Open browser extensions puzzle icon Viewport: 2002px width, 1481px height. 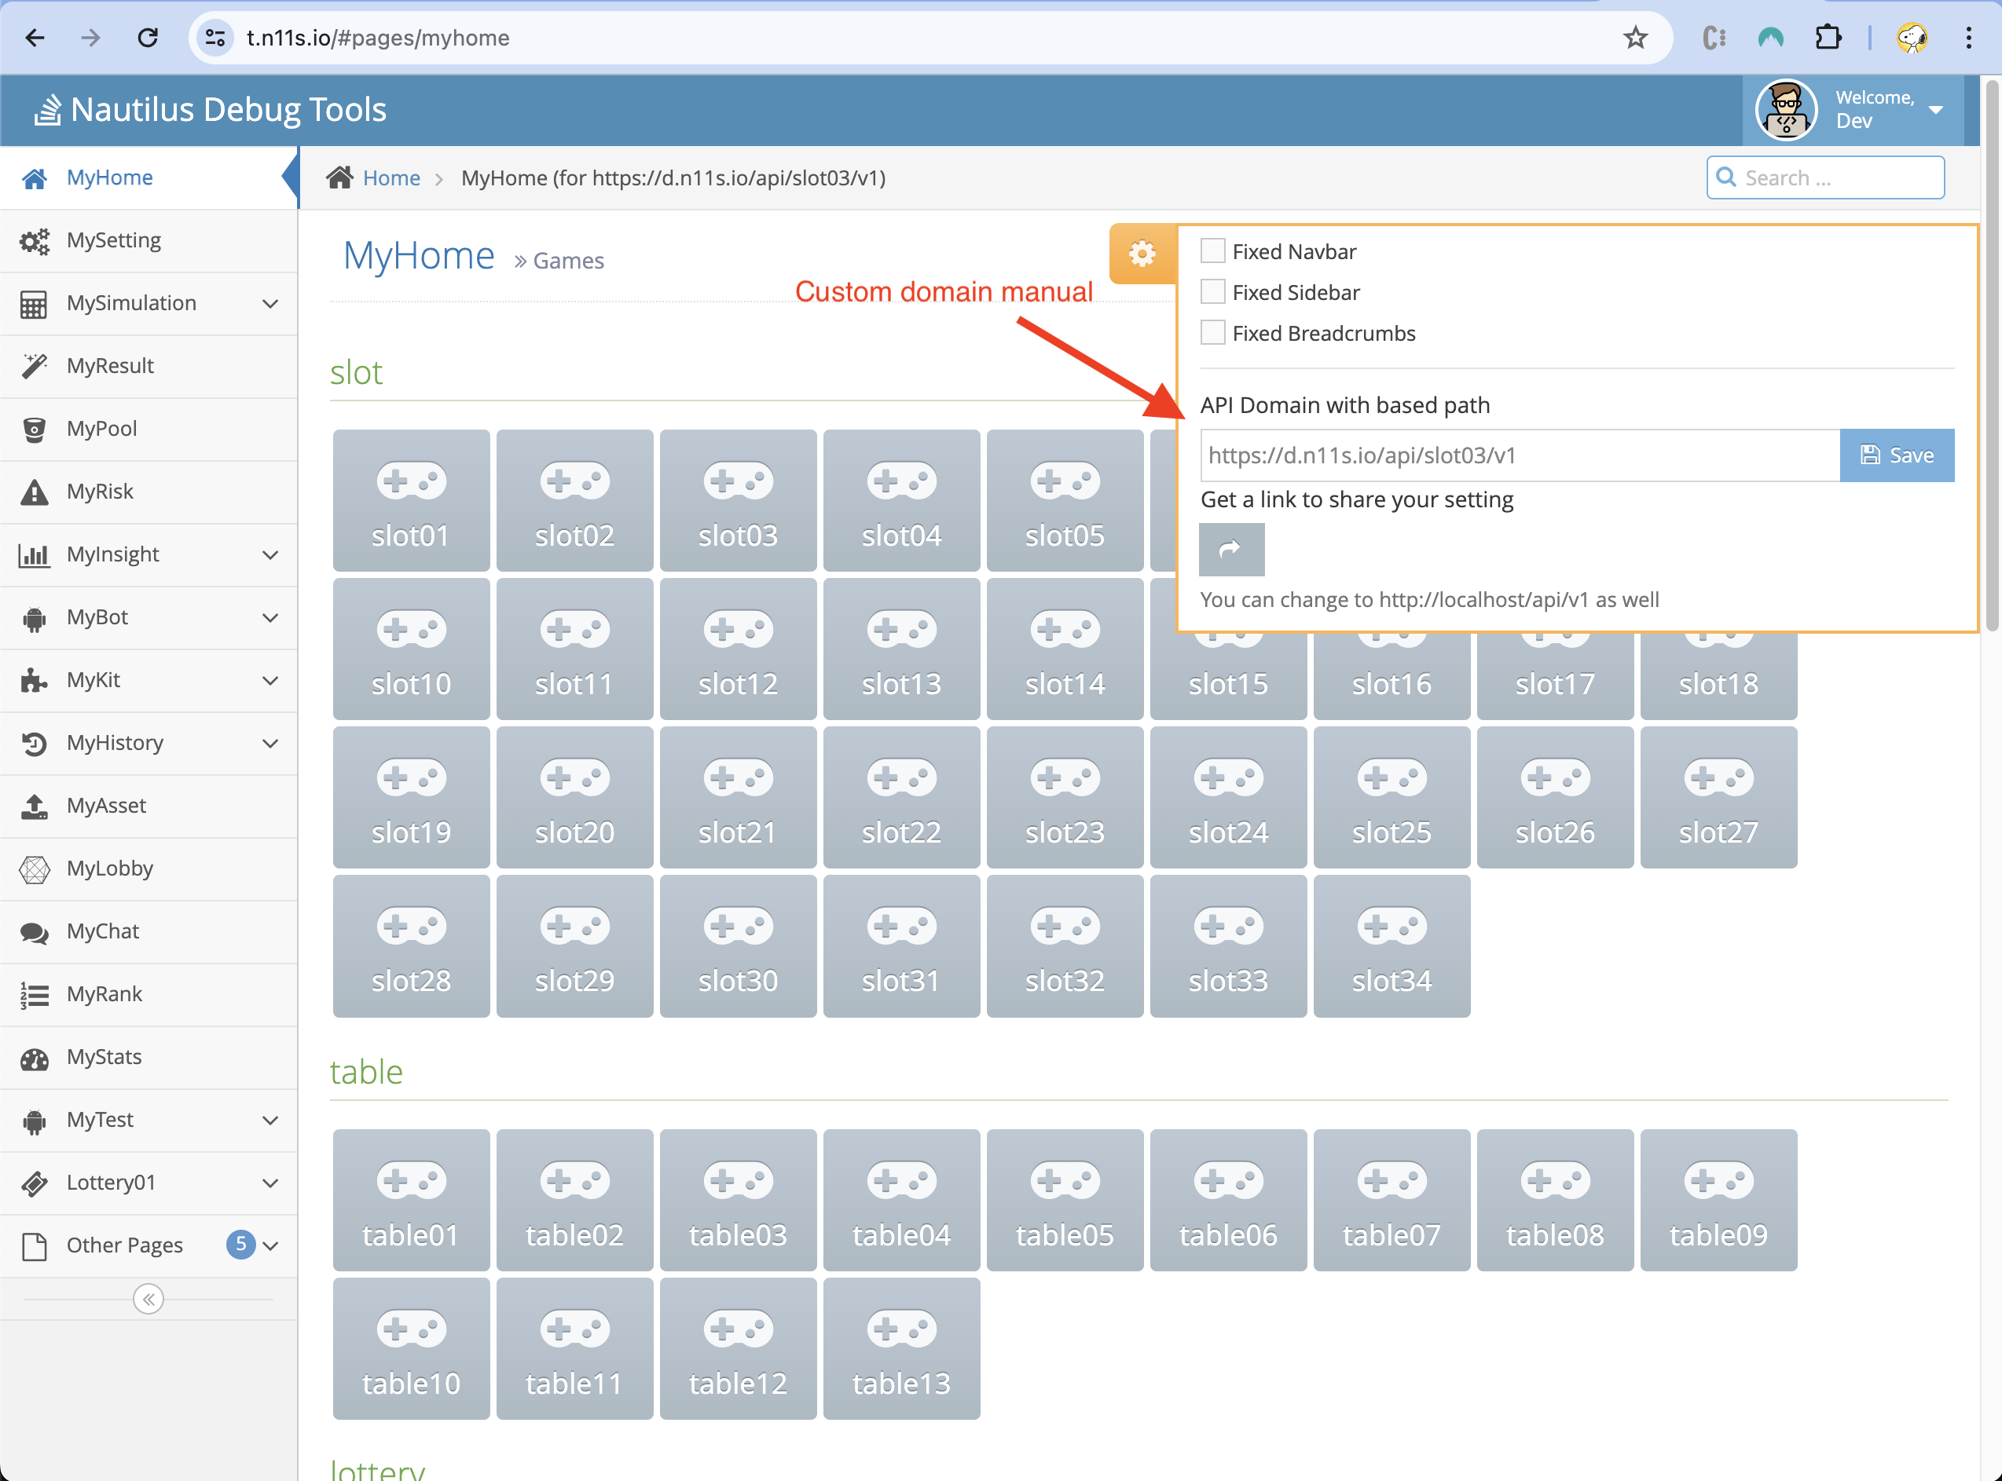coord(1827,38)
